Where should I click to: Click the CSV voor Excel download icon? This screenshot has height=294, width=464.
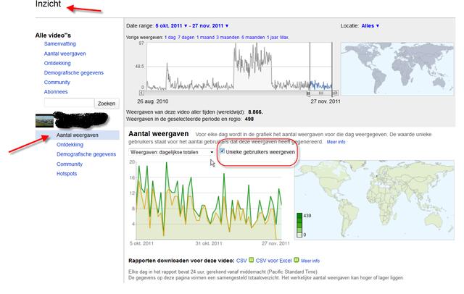[x=297, y=260]
